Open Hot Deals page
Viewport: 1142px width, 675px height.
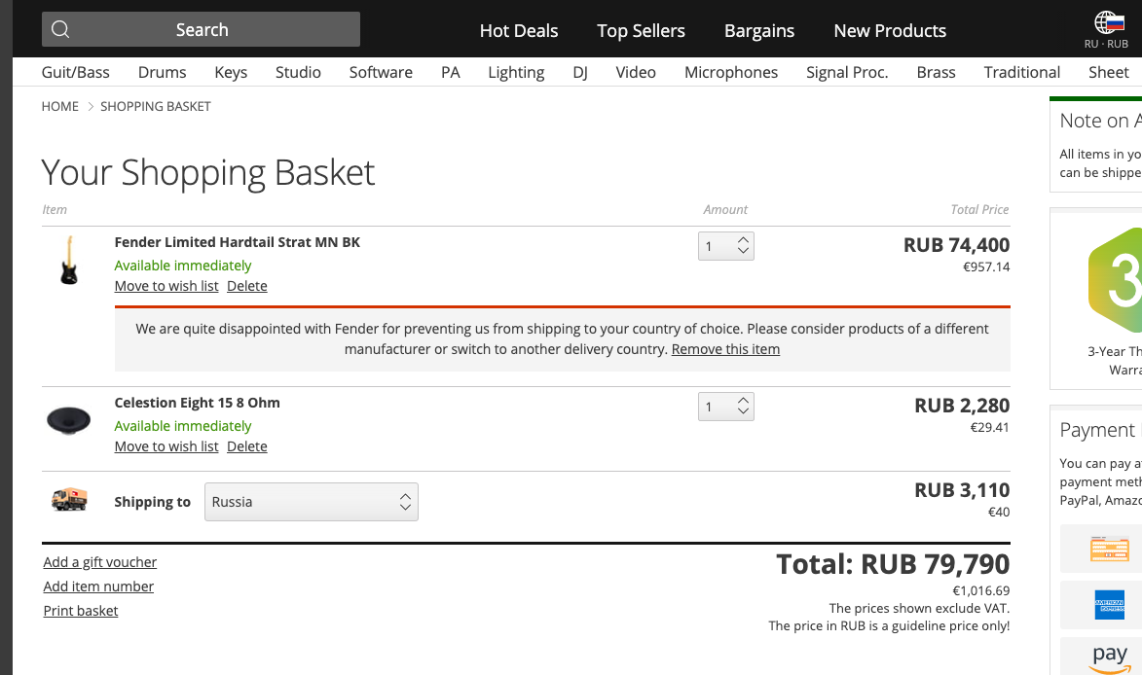(519, 30)
